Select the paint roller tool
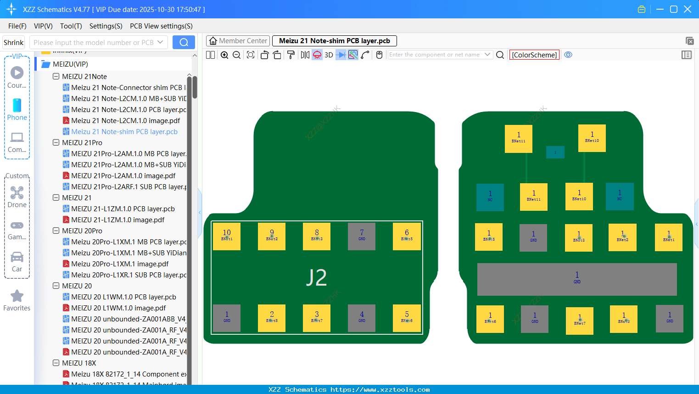699x394 pixels. 291,55
